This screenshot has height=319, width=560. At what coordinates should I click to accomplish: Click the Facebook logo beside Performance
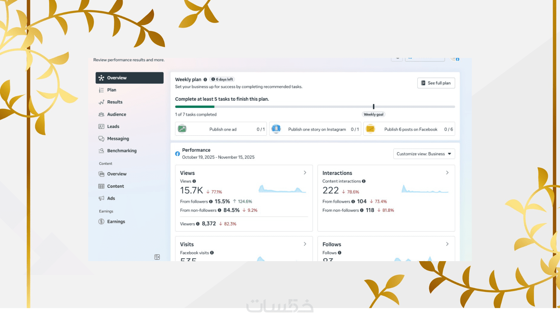(178, 154)
